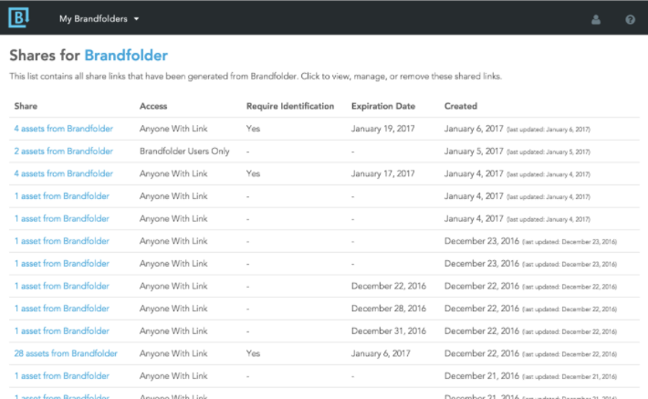Click the Expiration Date column header
Screen dimensions: 648x399
(x=383, y=106)
